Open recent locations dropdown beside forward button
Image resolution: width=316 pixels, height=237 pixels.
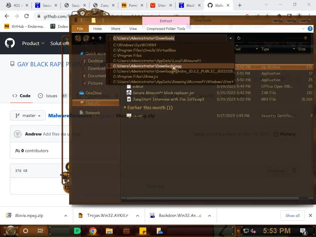click(x=93, y=38)
